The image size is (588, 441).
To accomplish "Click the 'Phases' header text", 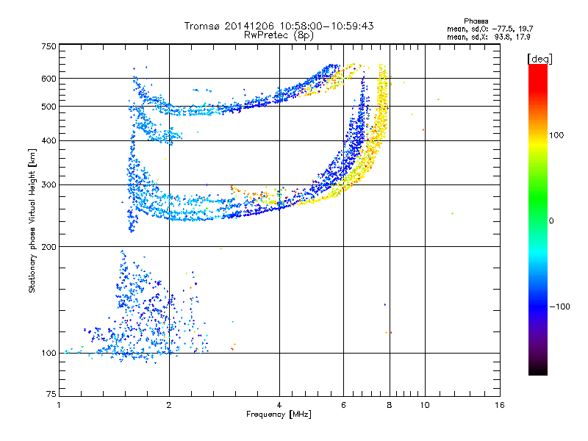I will pyautogui.click(x=476, y=21).
